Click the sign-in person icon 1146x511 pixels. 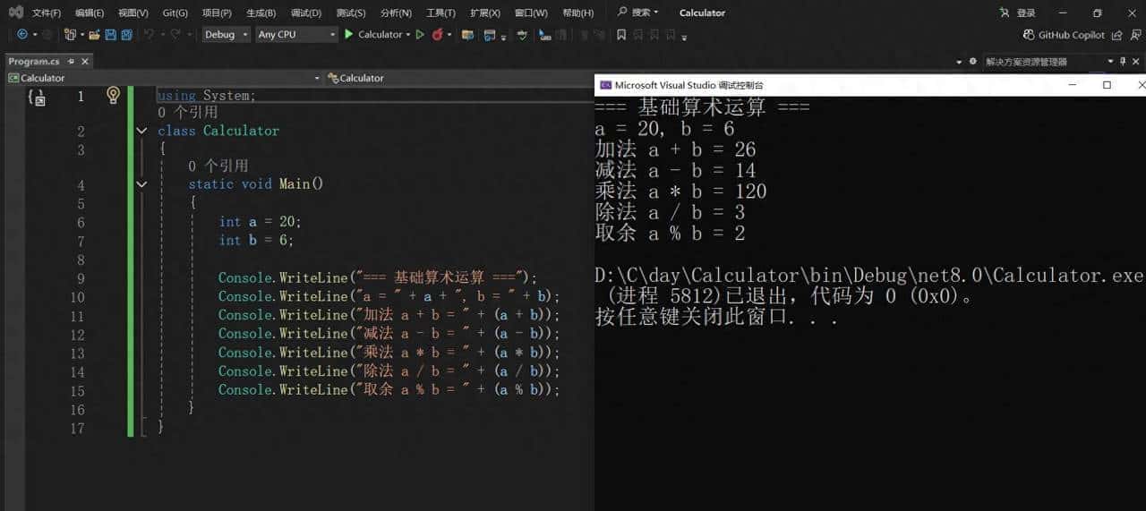(1005, 13)
